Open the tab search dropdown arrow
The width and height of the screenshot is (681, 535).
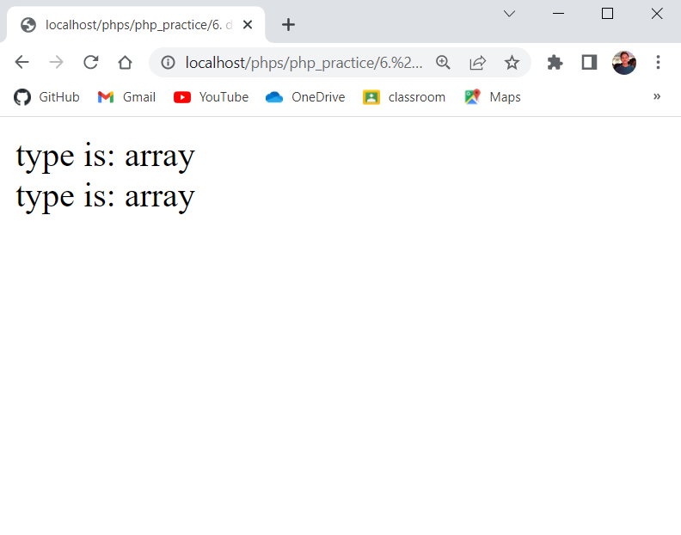509,13
